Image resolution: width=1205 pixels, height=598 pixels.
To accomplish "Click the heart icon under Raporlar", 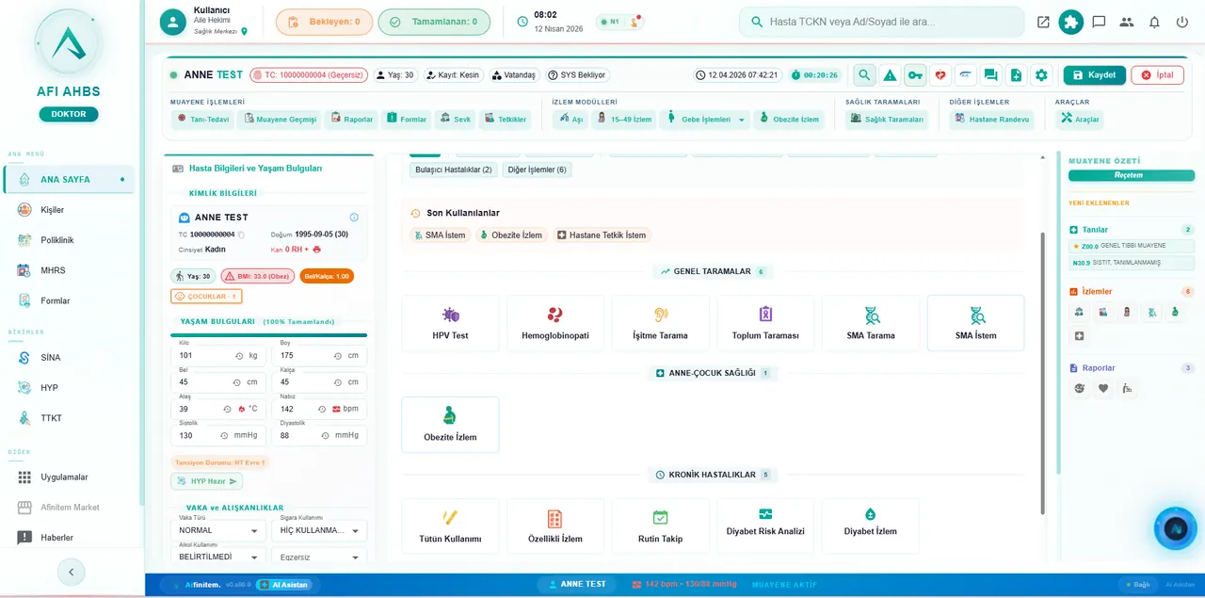I will tap(1103, 388).
